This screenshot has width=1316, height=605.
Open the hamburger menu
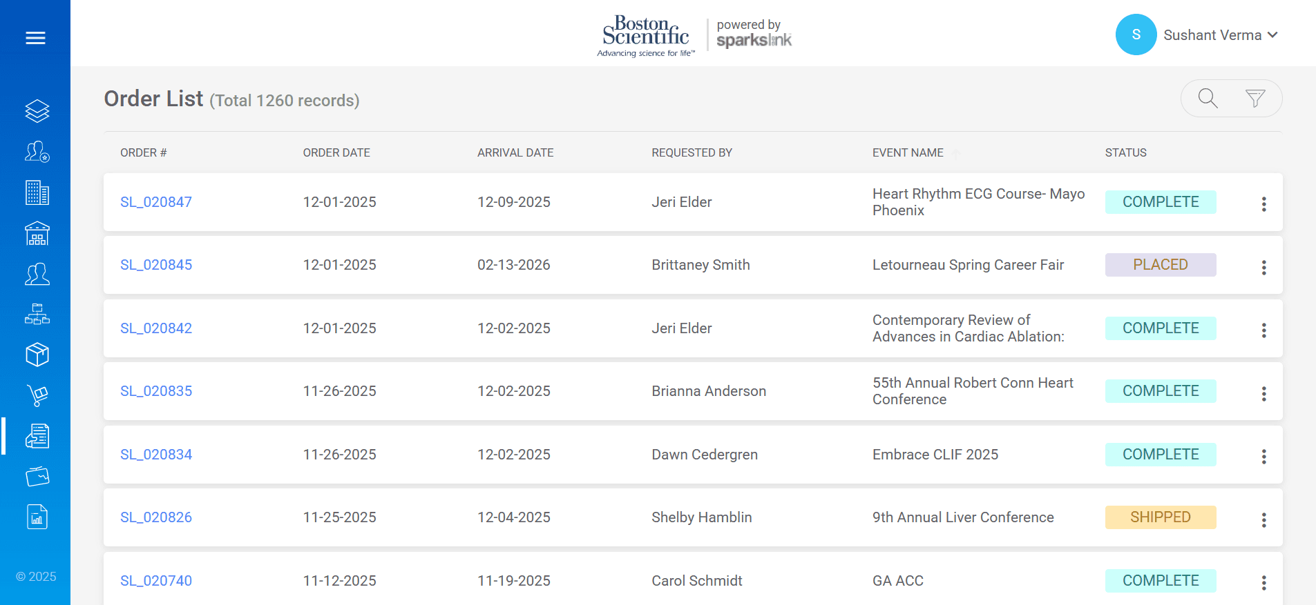35,38
